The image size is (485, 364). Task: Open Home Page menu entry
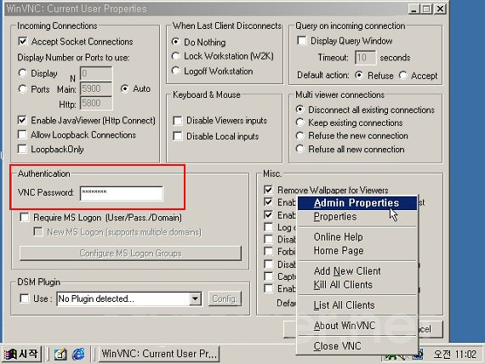click(x=357, y=251)
